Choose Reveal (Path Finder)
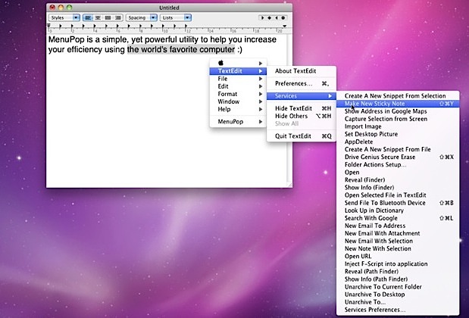469x318 pixels. click(x=398, y=272)
